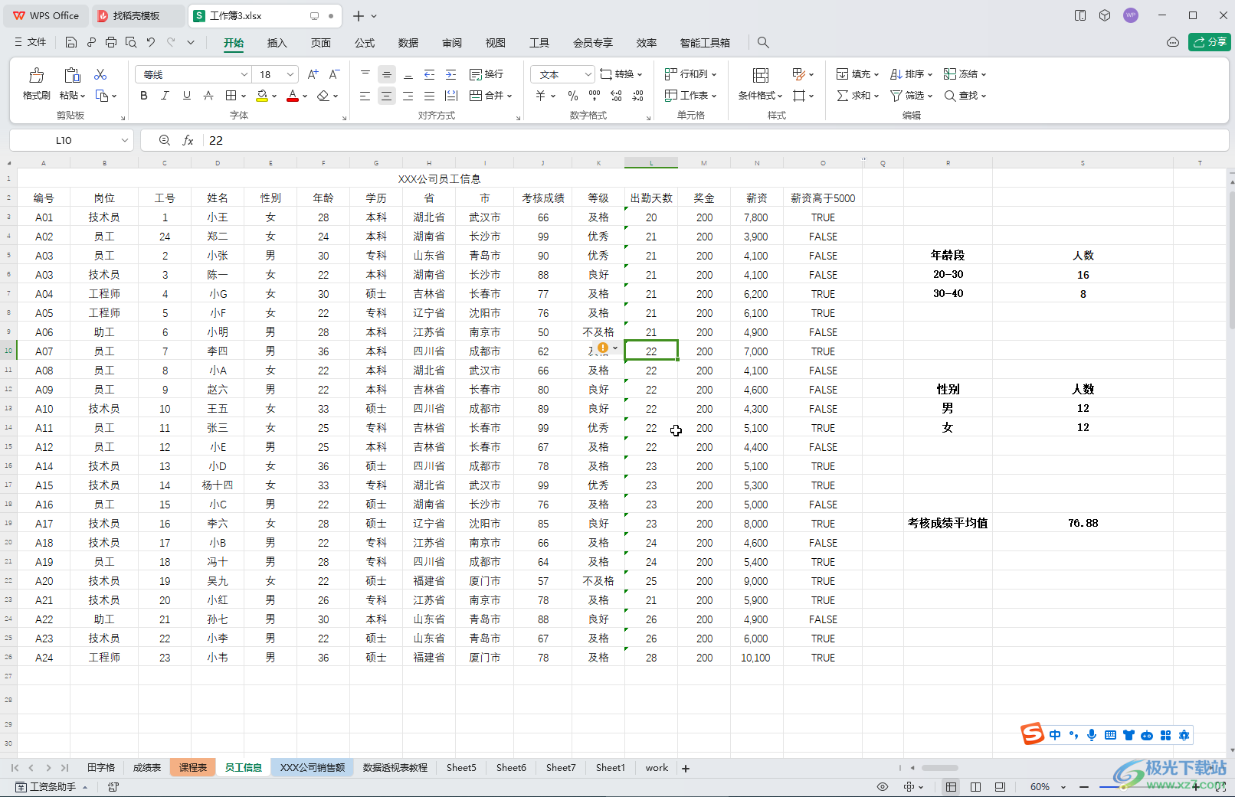Click the add new sheet plus icon
Screen dimensions: 1235x797
pos(686,768)
